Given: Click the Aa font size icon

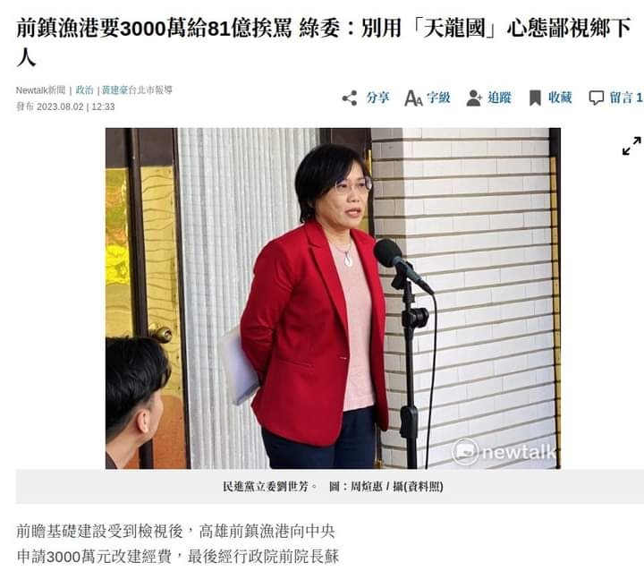Looking at the screenshot, I should click(x=413, y=98).
